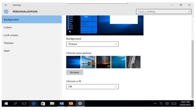Screen dimensions: 196x110
Task: Click the Settings gear on taskbar
Action: 80,104
